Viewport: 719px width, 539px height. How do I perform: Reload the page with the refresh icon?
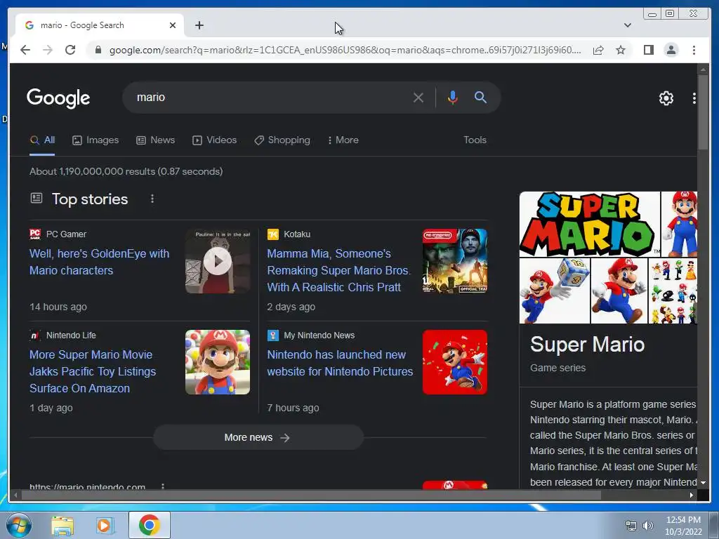[x=70, y=50]
